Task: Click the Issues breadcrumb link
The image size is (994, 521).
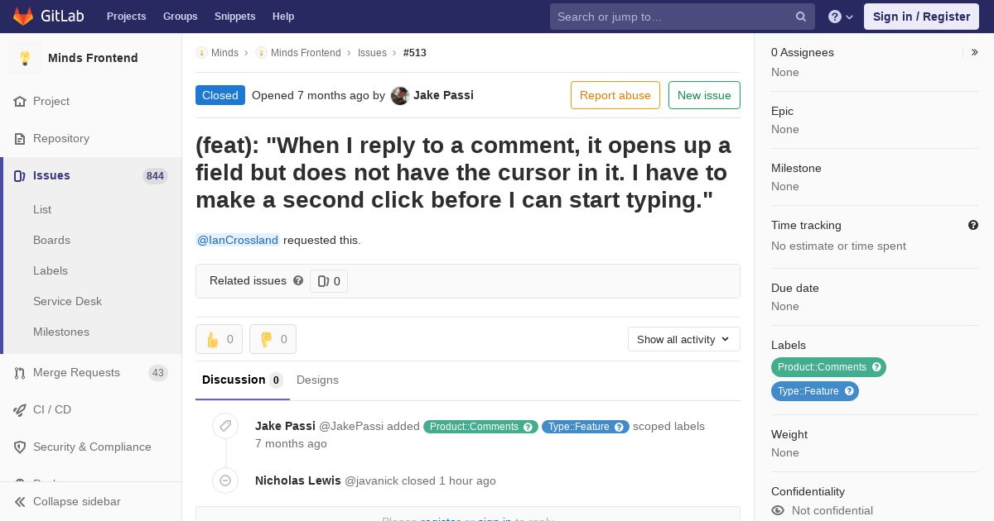Action: point(372,53)
